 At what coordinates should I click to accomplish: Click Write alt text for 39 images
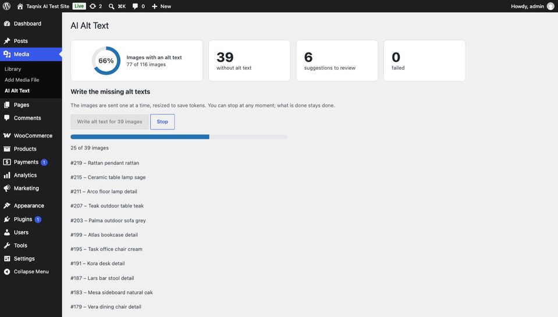tap(109, 122)
